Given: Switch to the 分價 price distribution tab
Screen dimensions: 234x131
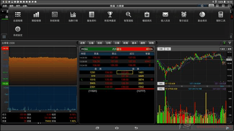Looking at the screenshot, I should tap(117, 43).
